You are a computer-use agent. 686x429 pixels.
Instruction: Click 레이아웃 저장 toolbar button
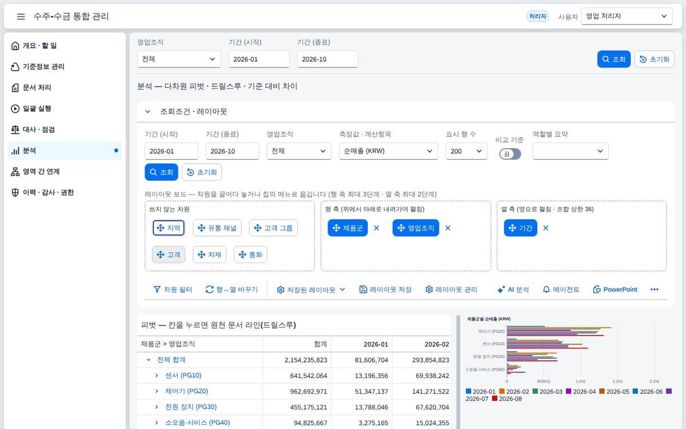385,289
